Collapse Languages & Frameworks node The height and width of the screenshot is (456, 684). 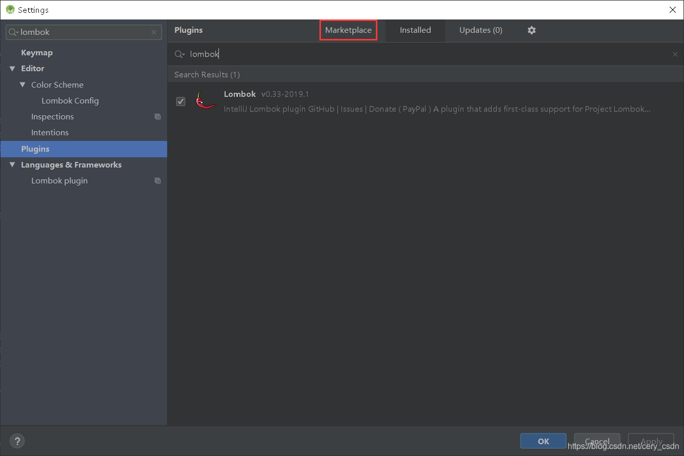click(x=13, y=165)
